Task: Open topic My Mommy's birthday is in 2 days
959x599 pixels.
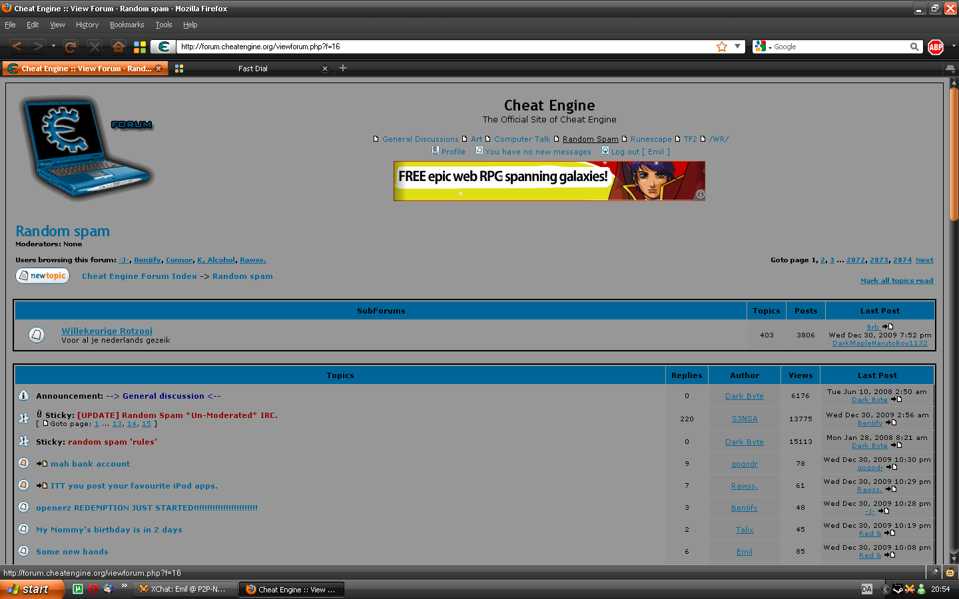Action: pyautogui.click(x=109, y=530)
